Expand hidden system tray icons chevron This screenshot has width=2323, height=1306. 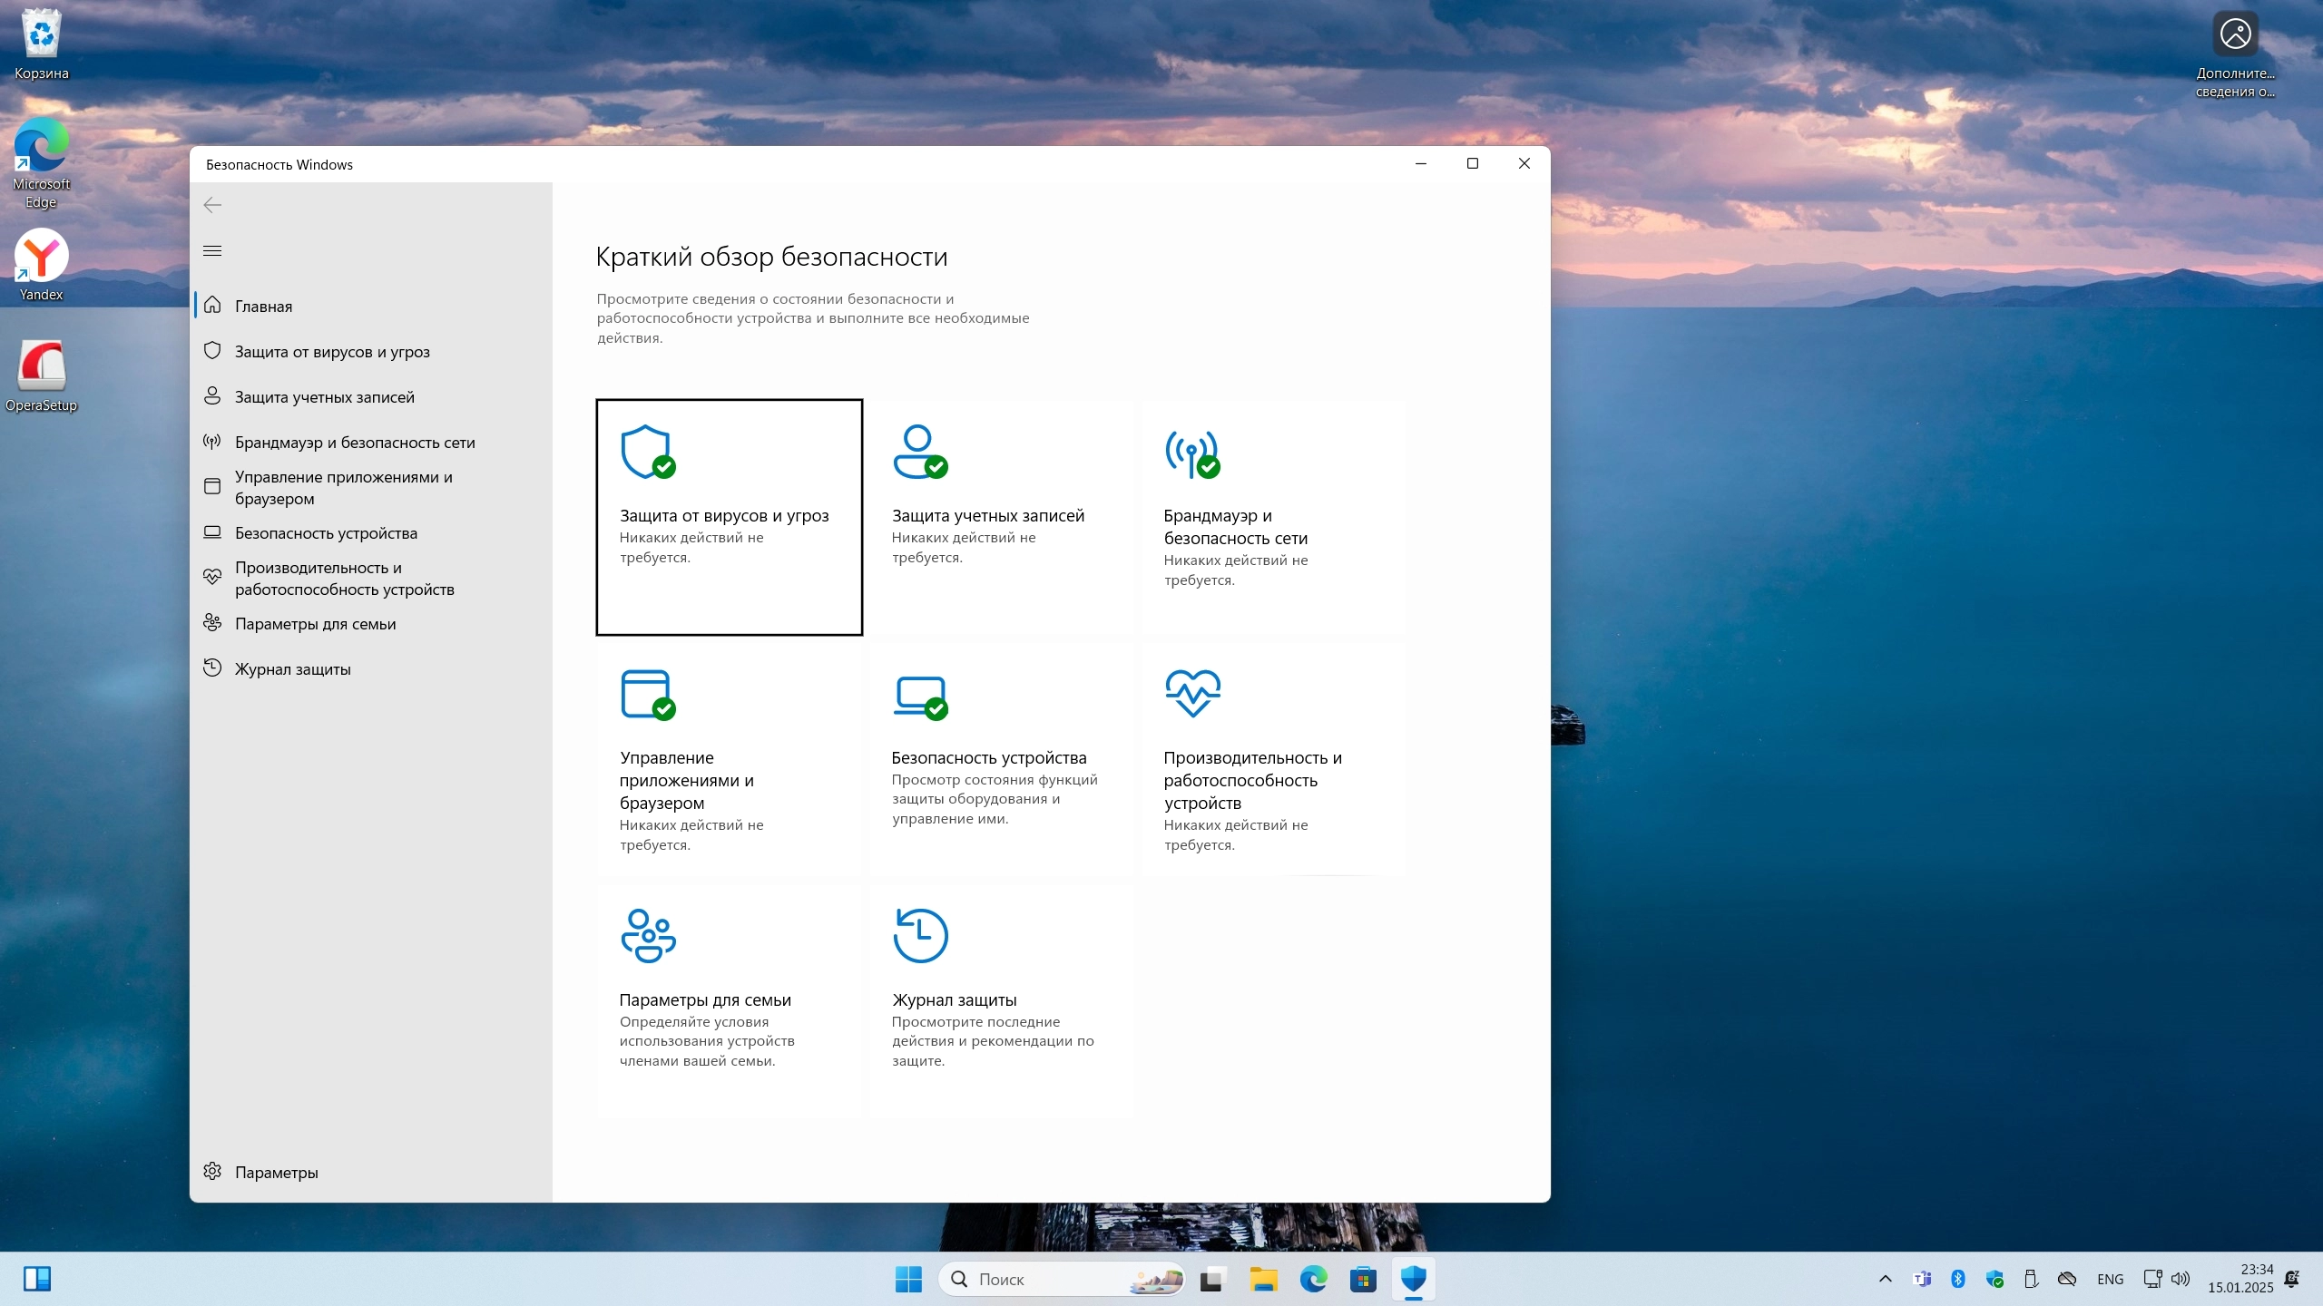pos(1885,1279)
